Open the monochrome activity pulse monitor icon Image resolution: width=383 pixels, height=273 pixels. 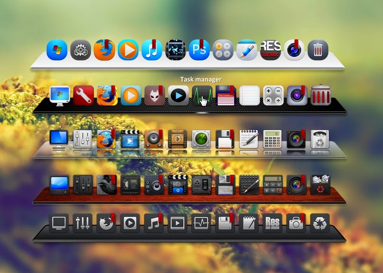click(x=201, y=223)
